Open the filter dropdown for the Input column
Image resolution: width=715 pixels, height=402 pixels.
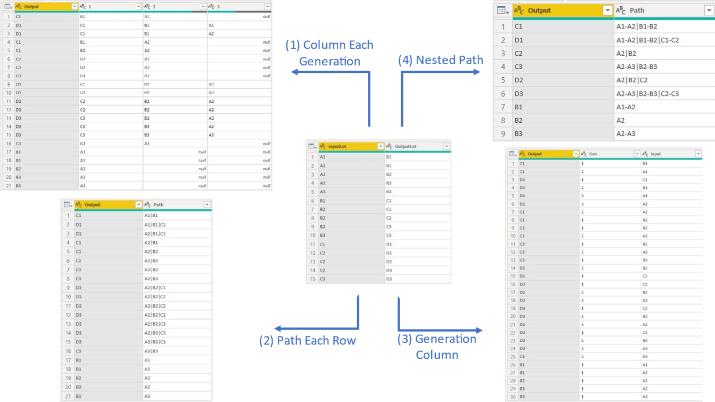click(x=698, y=154)
